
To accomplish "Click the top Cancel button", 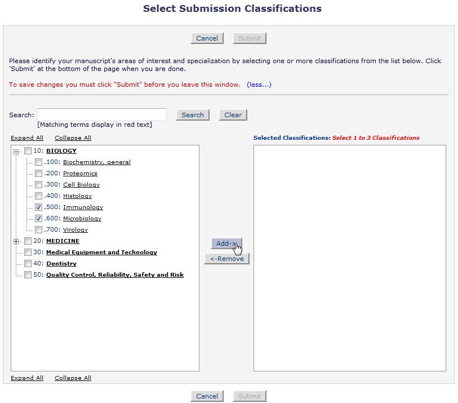I will point(207,38).
